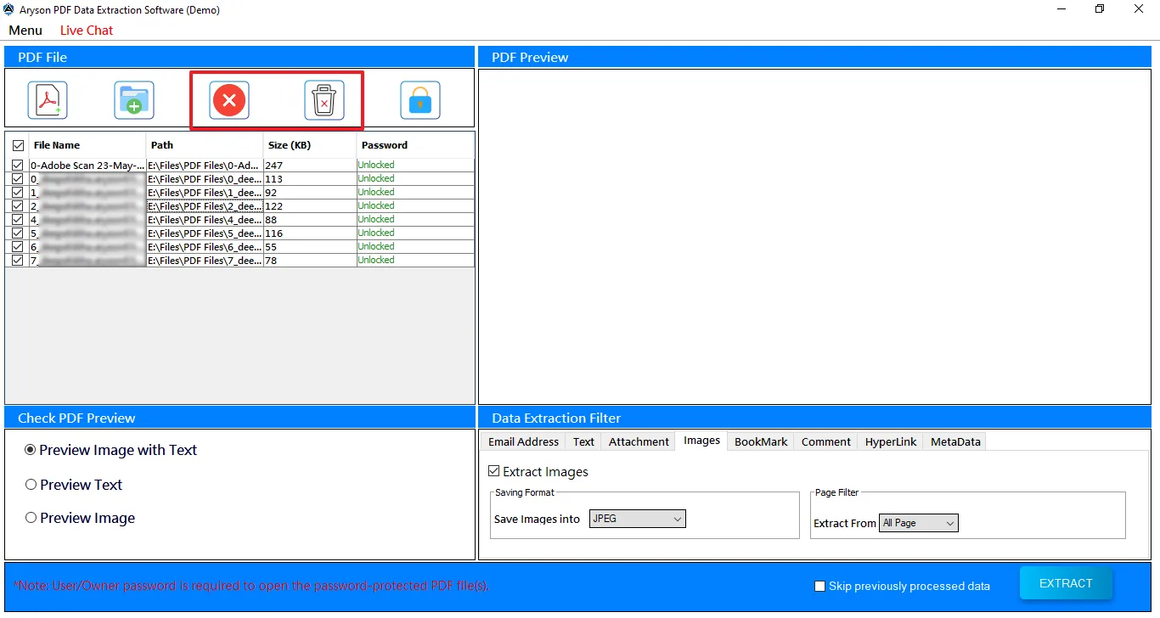The image size is (1160, 618).
Task: Click the File Name column header
Action: 87,145
